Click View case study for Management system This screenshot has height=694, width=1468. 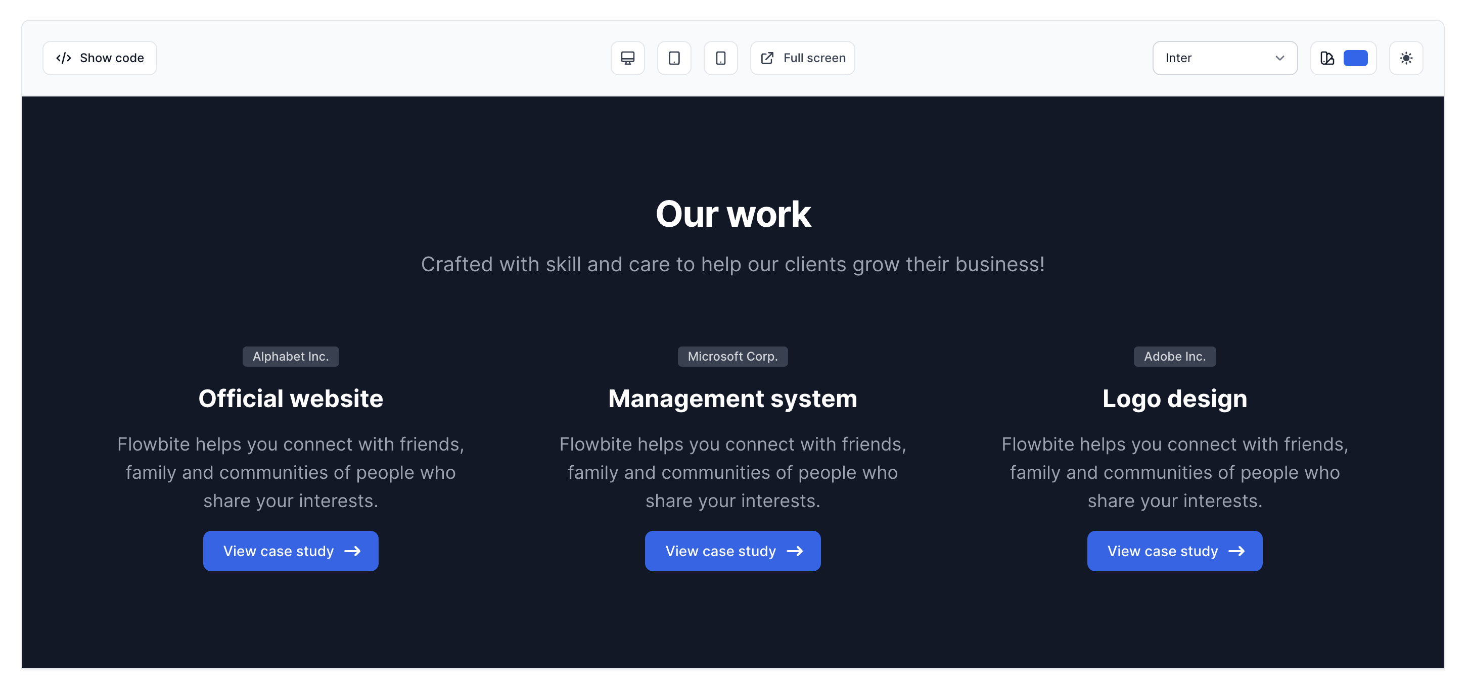click(733, 551)
